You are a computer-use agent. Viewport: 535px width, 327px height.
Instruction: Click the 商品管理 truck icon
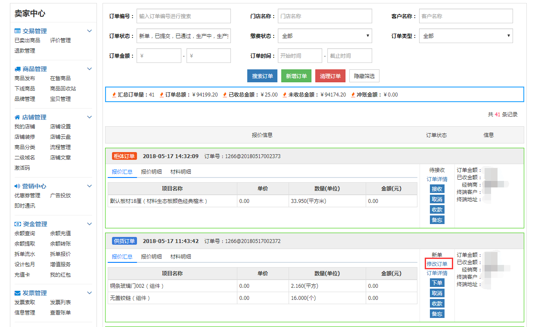click(17, 69)
